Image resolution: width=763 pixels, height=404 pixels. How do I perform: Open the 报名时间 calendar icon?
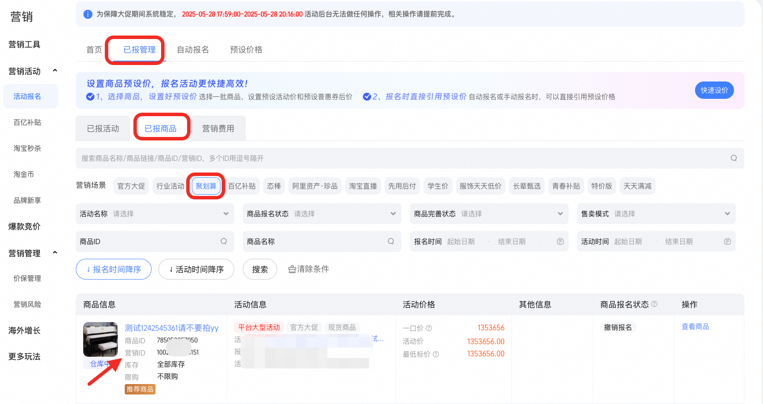pyautogui.click(x=560, y=241)
